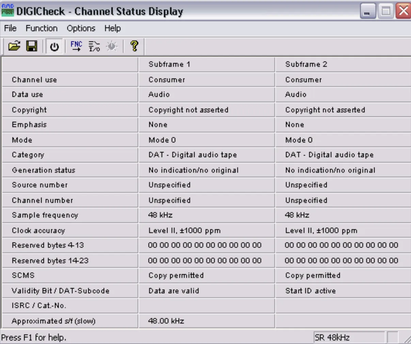
Task: Minimize the DIGICheck window
Action: (368, 11)
